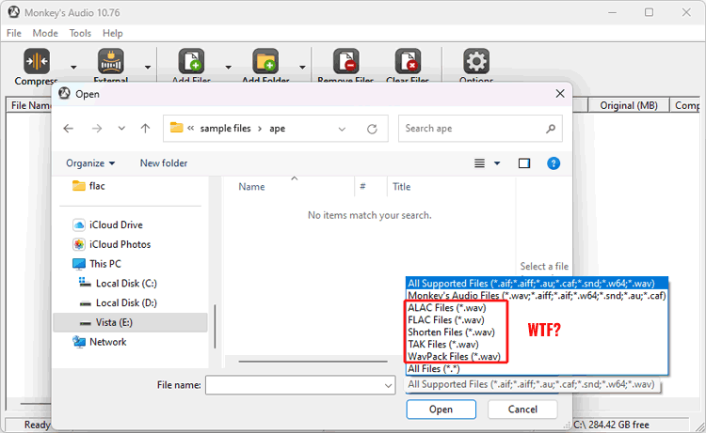
Task: Open the Compress mode dropdown arrow
Action: click(73, 68)
